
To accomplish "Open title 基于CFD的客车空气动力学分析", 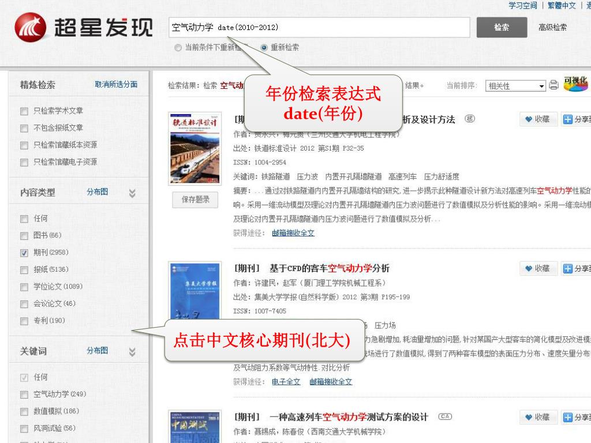I will pyautogui.click(x=330, y=268).
